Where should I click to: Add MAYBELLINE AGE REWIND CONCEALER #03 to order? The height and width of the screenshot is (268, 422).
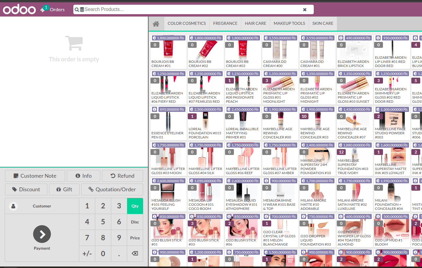click(x=317, y=124)
